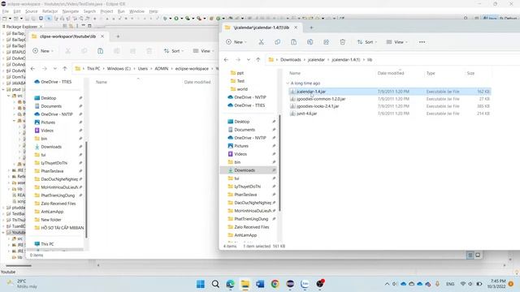Click jcalendar window sidebar scrollbar
Image resolution: width=520 pixels, height=292 pixels.
[x=279, y=163]
